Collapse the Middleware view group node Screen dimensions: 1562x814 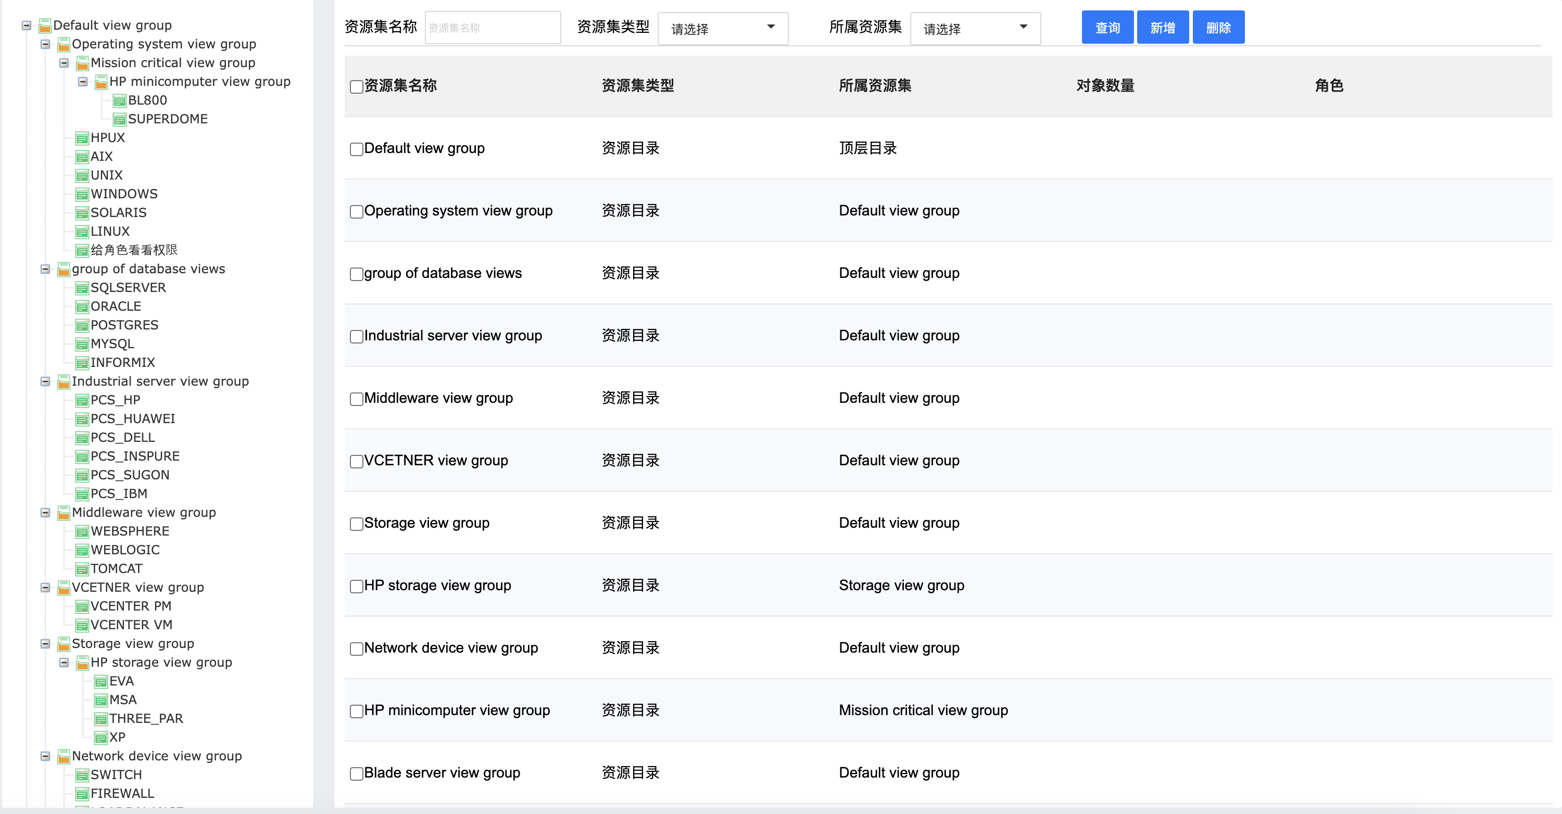[x=45, y=513]
